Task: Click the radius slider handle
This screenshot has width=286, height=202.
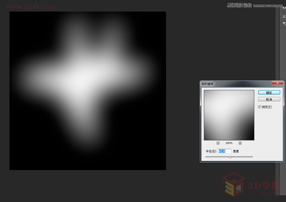Action: (230, 157)
